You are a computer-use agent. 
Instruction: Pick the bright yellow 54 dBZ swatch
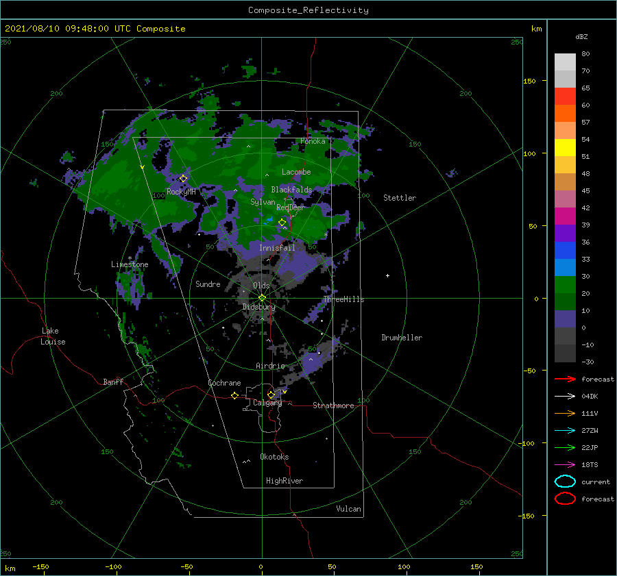[565, 147]
